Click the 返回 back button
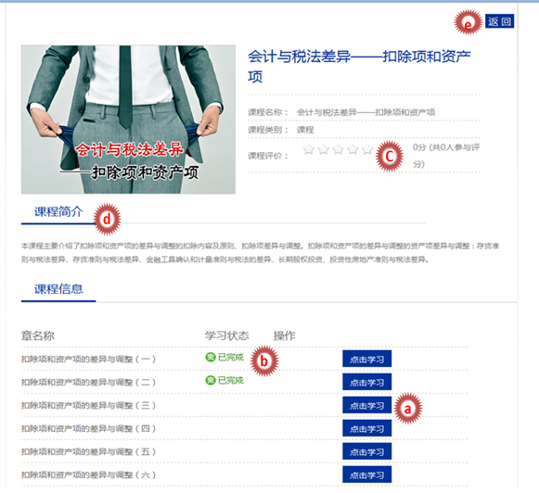 (x=499, y=21)
